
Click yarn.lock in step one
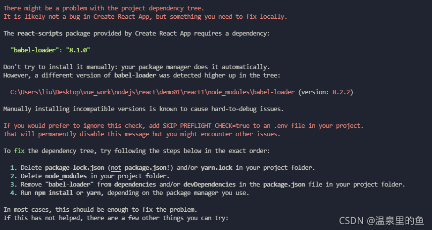[x=216, y=168]
